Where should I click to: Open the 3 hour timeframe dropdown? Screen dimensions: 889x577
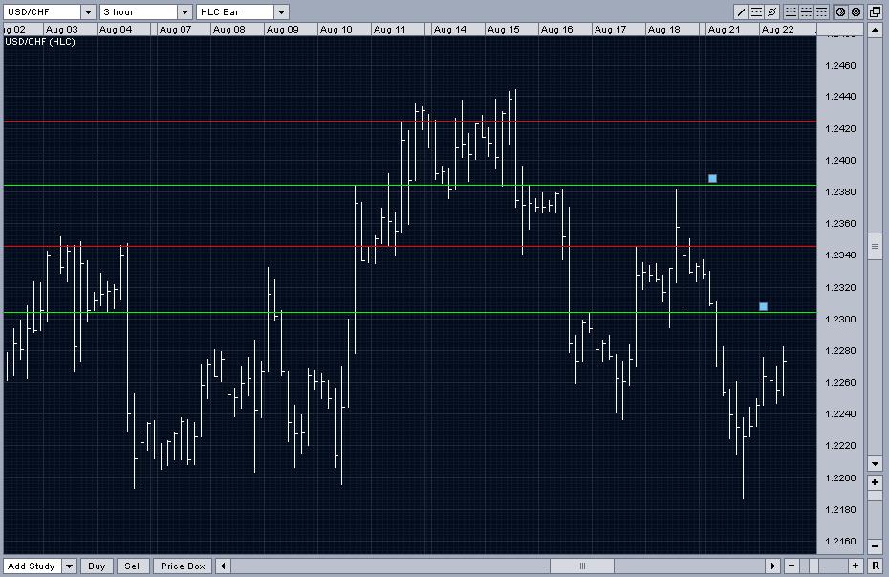(184, 11)
